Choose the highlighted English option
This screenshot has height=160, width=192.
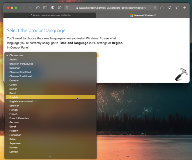pyautogui.click(x=50, y=97)
